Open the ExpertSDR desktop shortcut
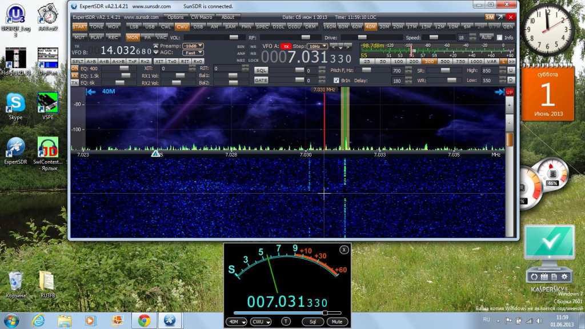The width and height of the screenshot is (585, 329). (15, 151)
